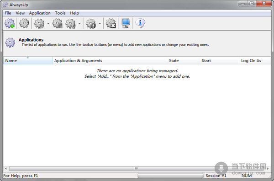The image size is (274, 181).
Task: Click the 'Session #1' status bar text
Action: 216,176
